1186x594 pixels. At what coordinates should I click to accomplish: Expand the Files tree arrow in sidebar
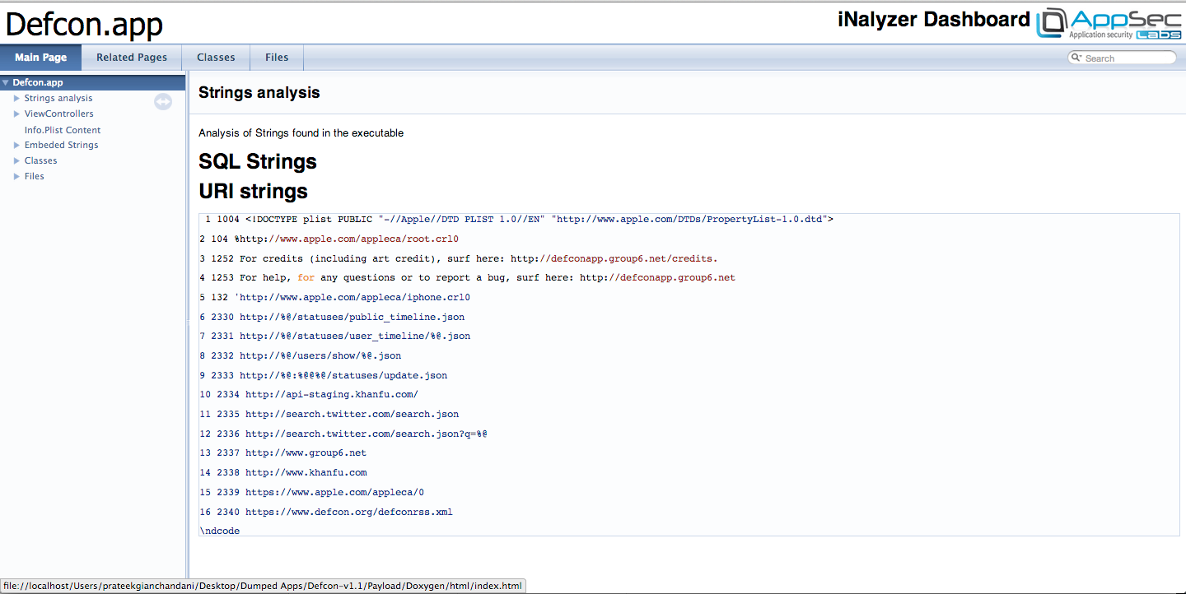pyautogui.click(x=16, y=176)
